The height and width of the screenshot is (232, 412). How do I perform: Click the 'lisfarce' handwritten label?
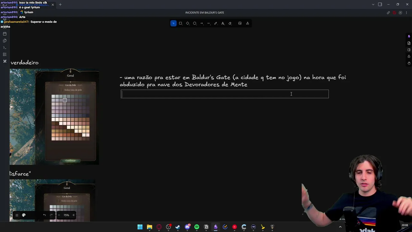tap(20, 174)
